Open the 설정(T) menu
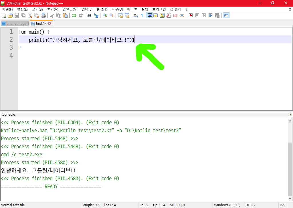Screen dimensions: 293x208 (x=102, y=9)
